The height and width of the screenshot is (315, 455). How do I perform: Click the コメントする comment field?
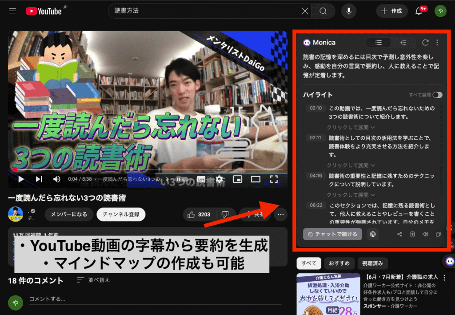155,299
